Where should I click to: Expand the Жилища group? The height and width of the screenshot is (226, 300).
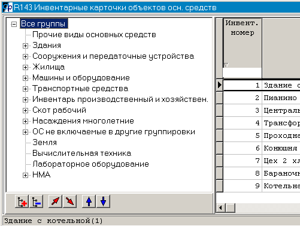(x=25, y=67)
